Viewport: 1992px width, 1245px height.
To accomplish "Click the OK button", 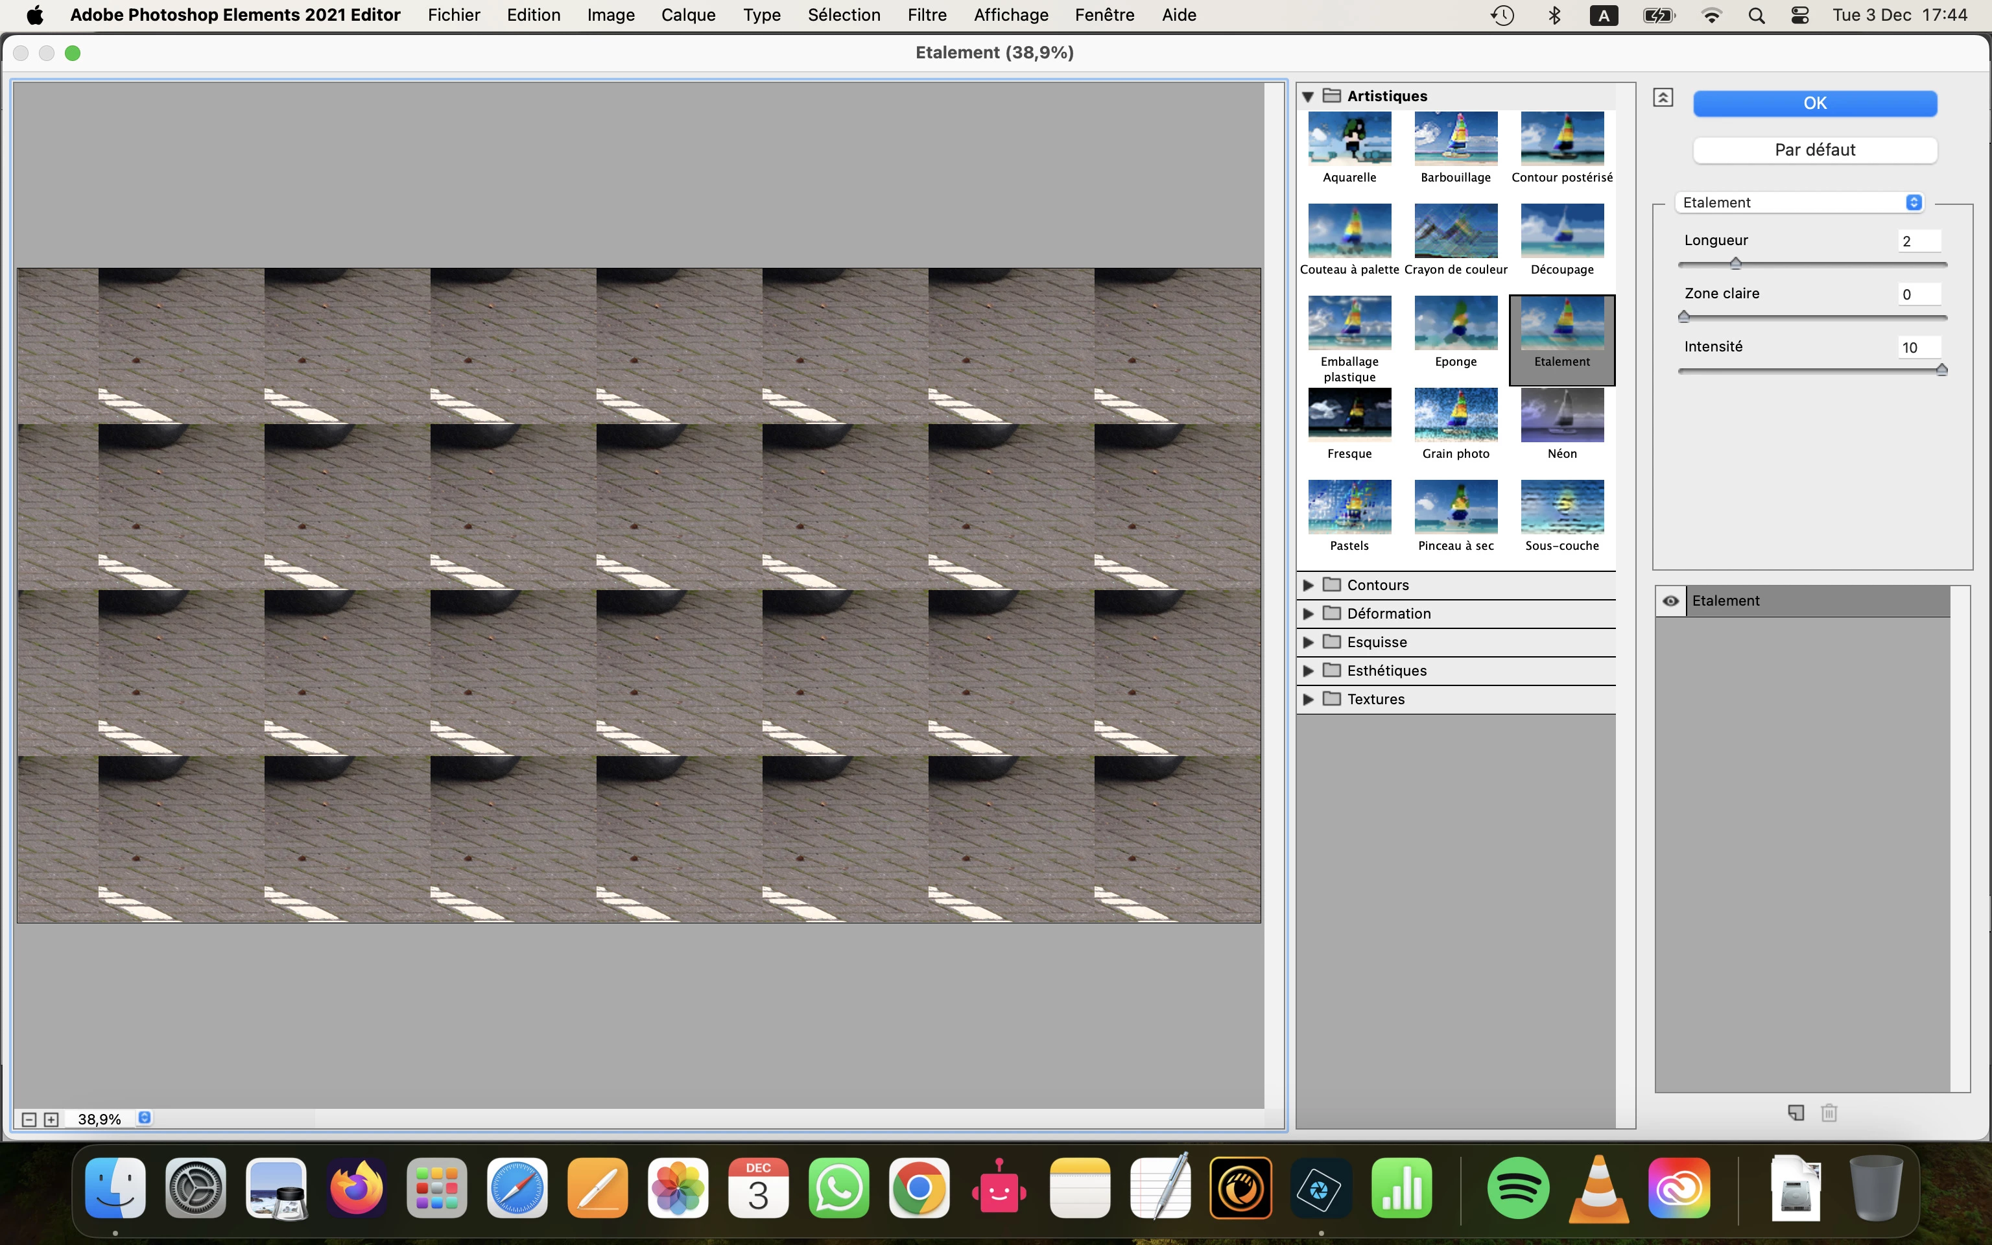I will [1814, 103].
